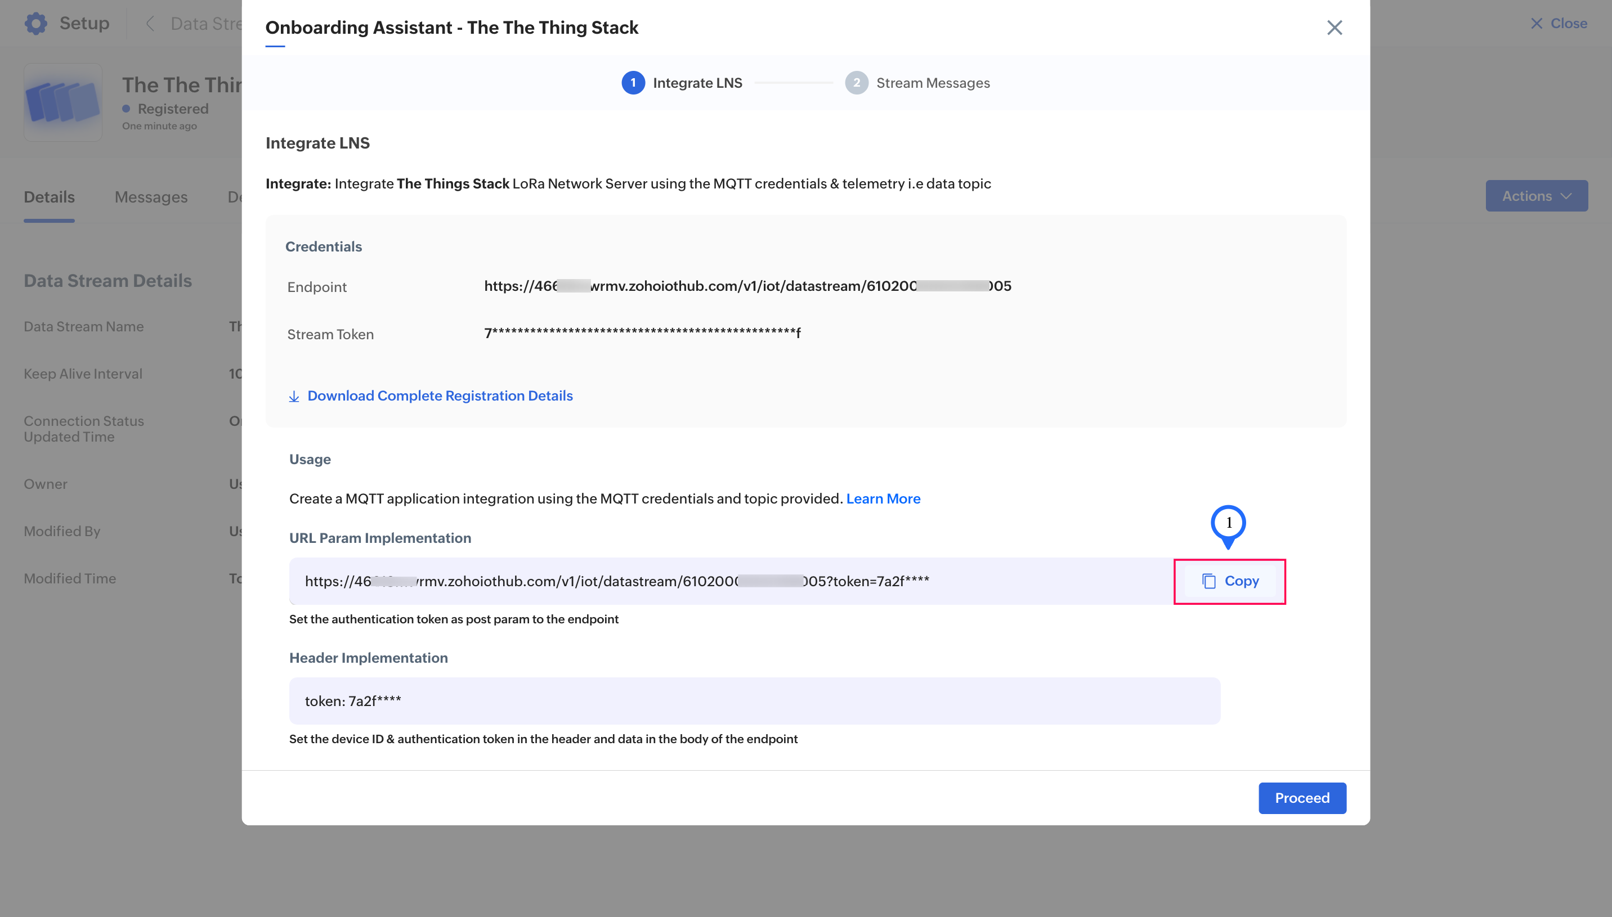Click the back chevron beside Data Stream

pyautogui.click(x=150, y=24)
